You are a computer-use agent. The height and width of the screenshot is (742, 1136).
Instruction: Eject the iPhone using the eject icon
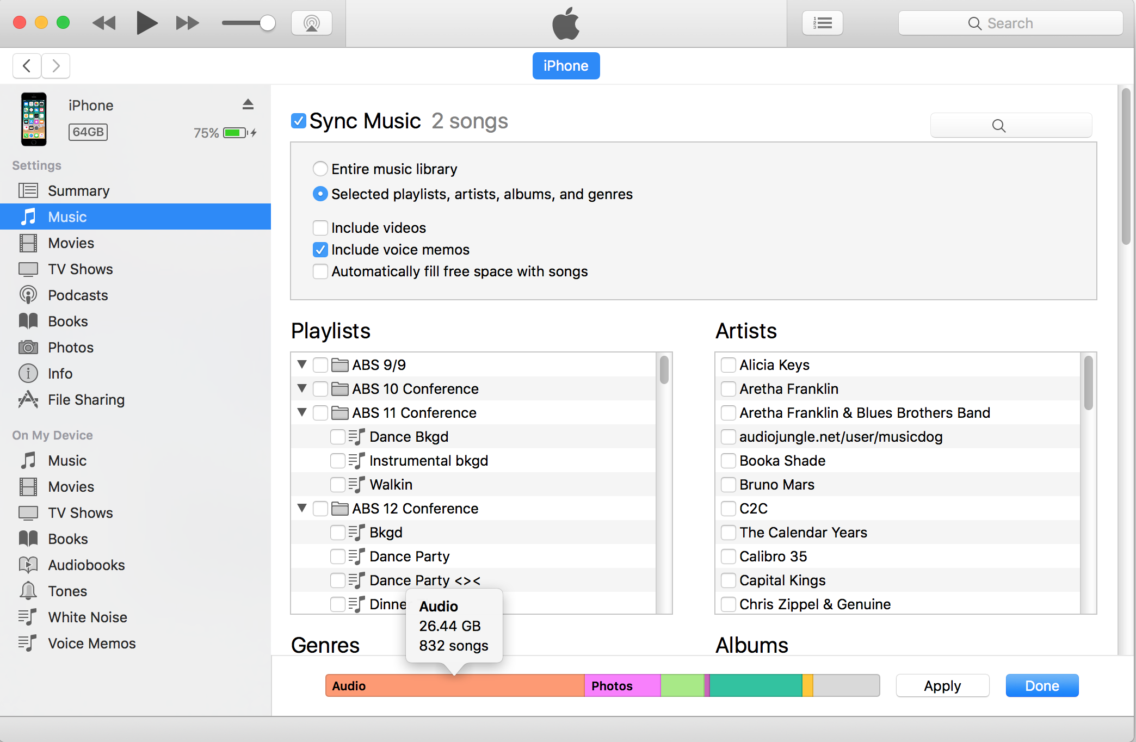tap(248, 104)
